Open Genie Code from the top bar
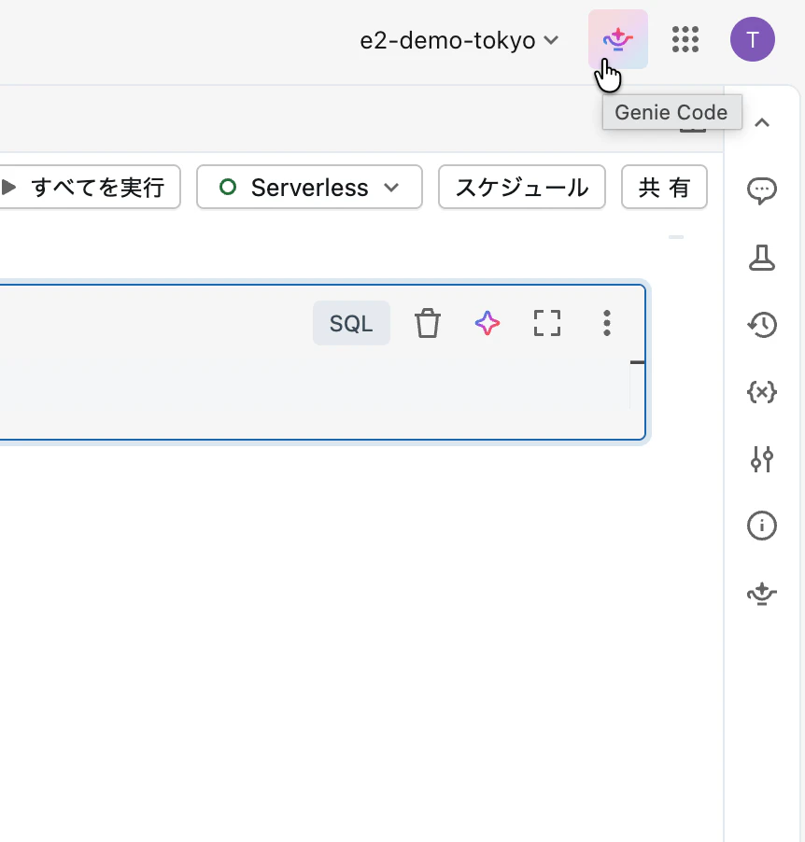The width and height of the screenshot is (805, 842). [618, 39]
